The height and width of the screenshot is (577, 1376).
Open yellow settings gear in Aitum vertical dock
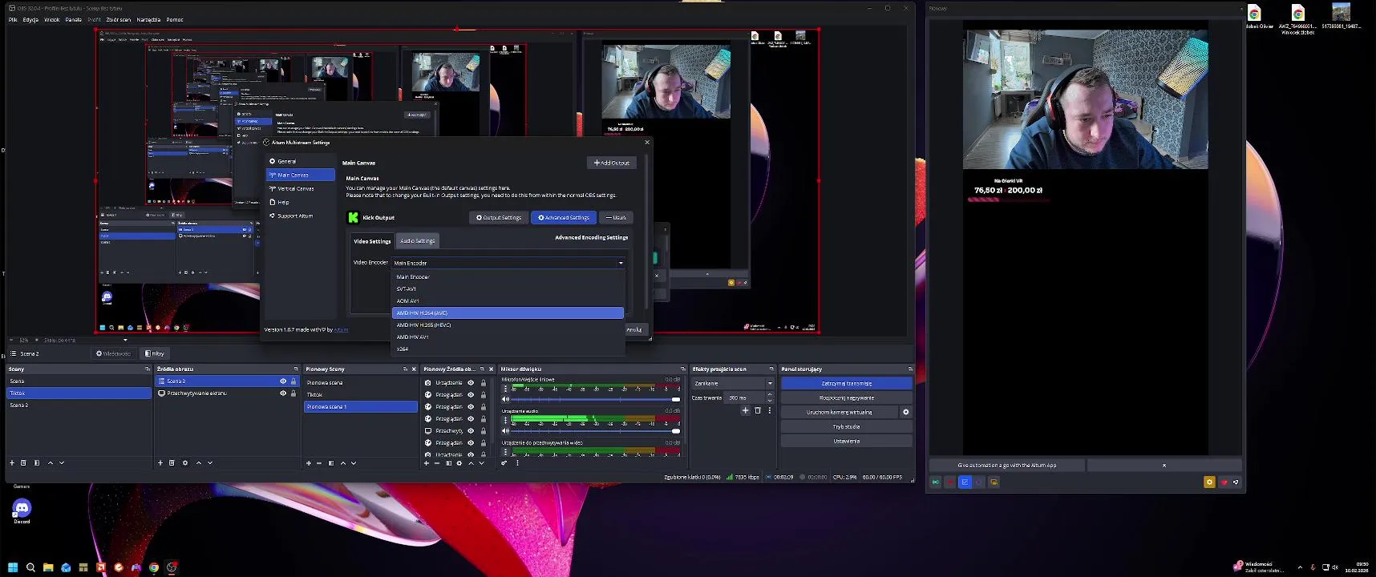coord(1209,482)
